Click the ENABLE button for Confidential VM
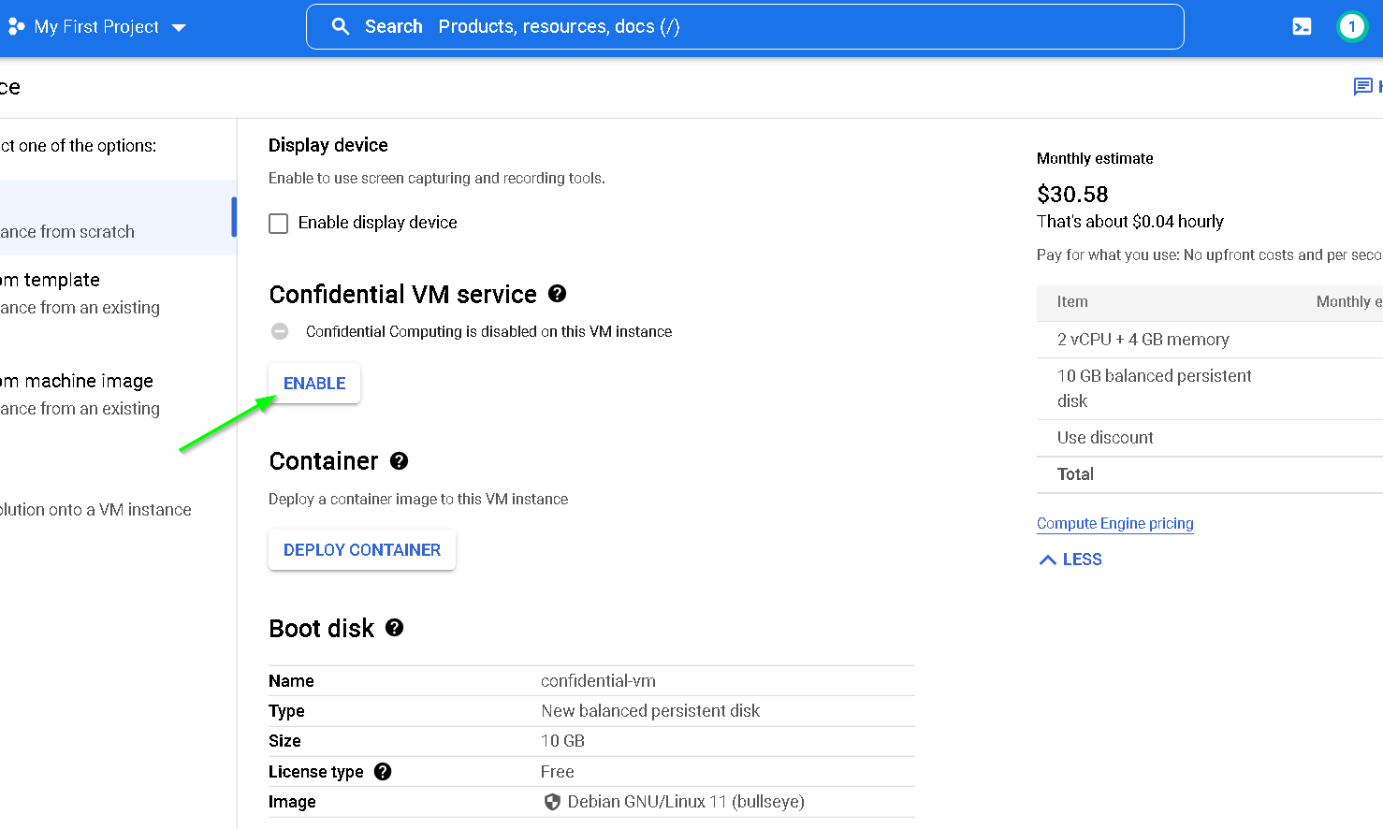 tap(314, 384)
